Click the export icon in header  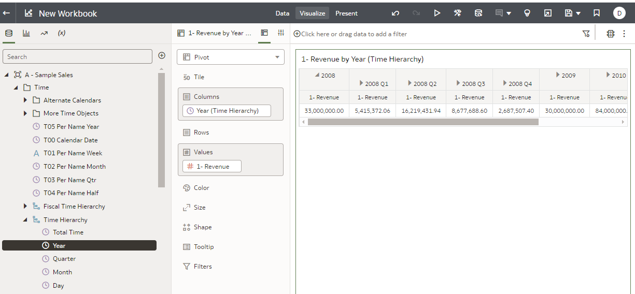547,13
